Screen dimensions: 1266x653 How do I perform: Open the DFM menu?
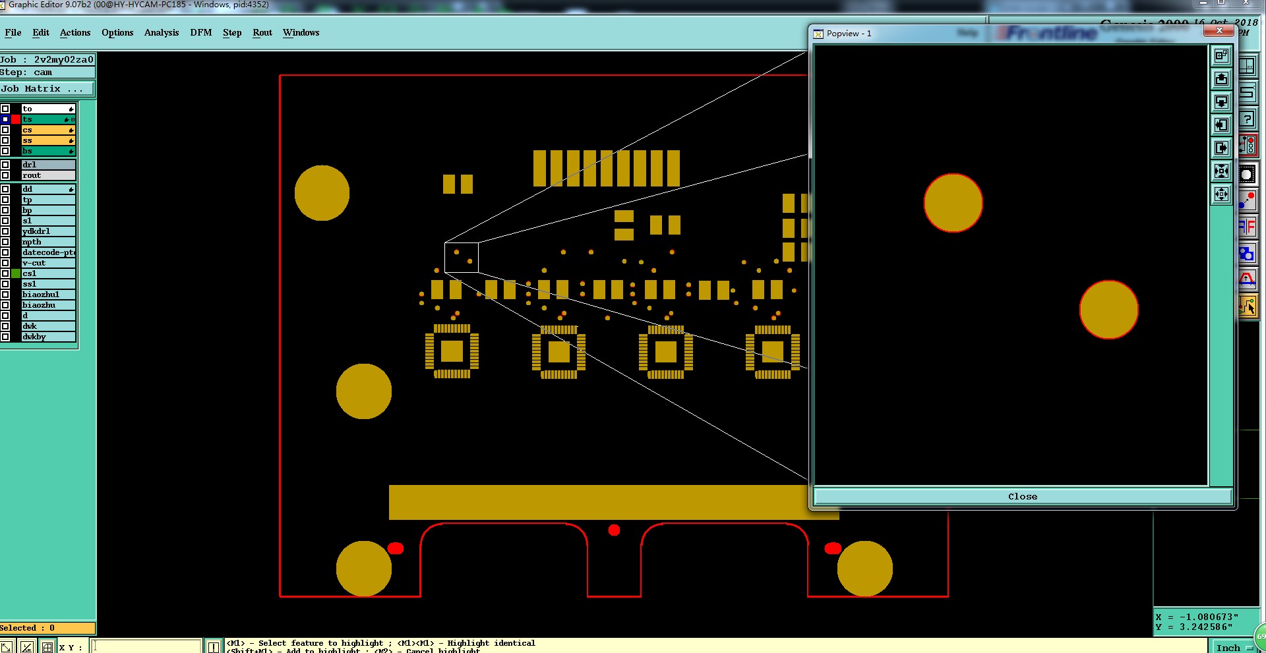(201, 32)
